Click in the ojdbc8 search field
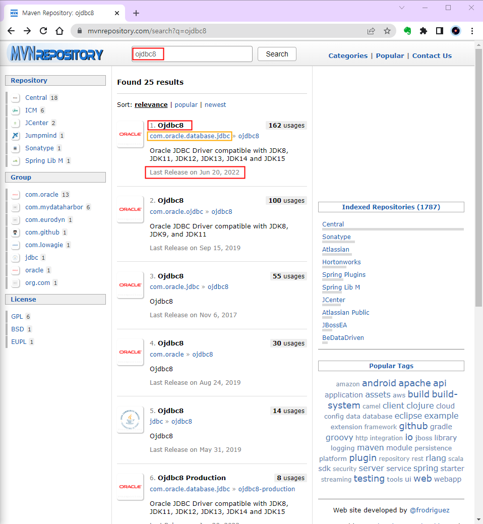The height and width of the screenshot is (524, 483). (192, 54)
